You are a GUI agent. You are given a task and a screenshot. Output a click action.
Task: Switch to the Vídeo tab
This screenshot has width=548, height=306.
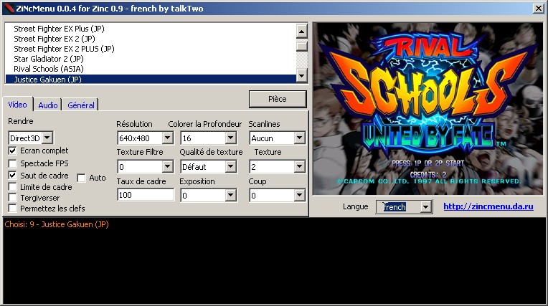[17, 105]
